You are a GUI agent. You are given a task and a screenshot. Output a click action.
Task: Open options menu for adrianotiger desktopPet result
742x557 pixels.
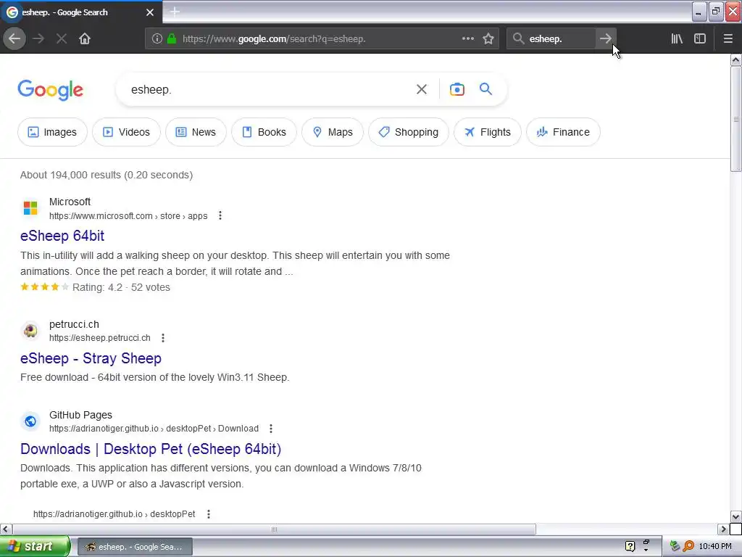click(x=209, y=514)
